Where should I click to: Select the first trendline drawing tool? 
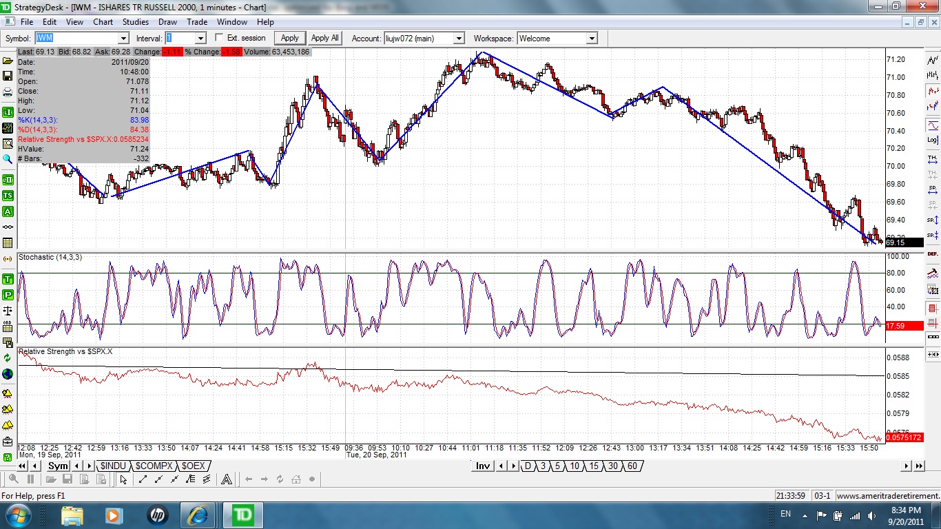click(143, 479)
